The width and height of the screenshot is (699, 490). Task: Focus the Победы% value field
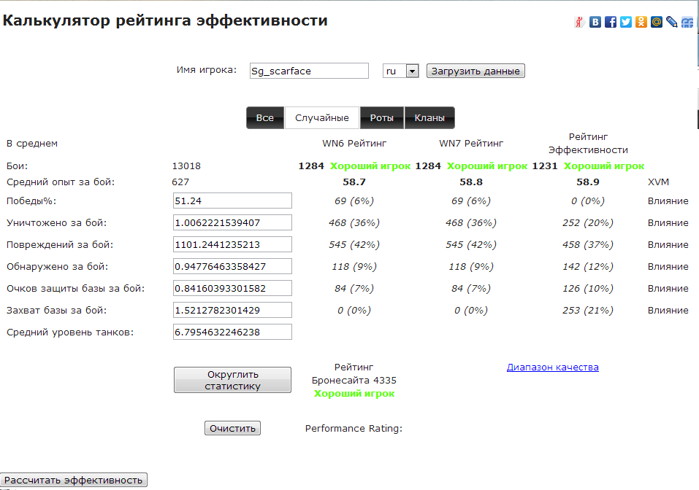point(232,201)
